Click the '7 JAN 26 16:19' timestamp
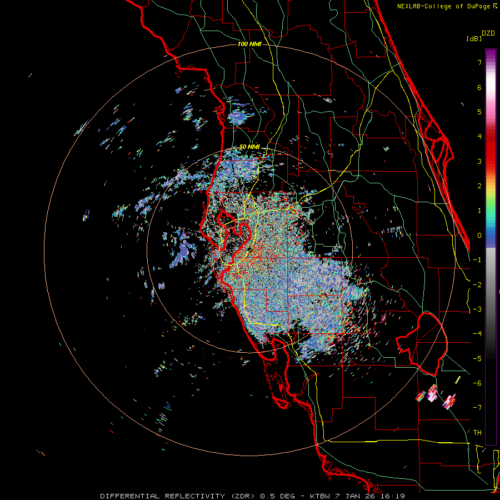The height and width of the screenshot is (500, 500). 370,496
